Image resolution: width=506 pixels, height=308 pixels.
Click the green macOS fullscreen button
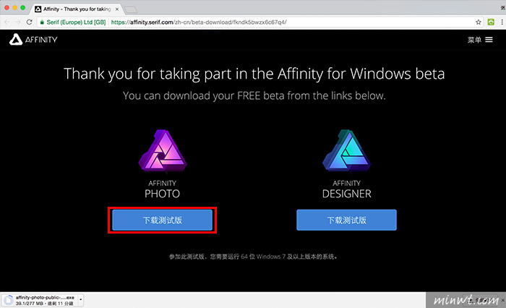(23, 7)
